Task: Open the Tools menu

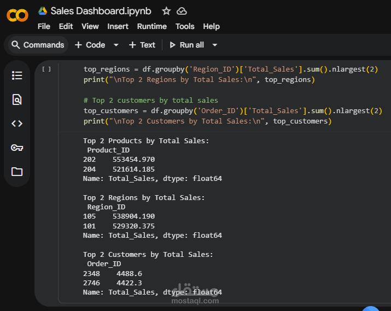Action: (x=185, y=26)
